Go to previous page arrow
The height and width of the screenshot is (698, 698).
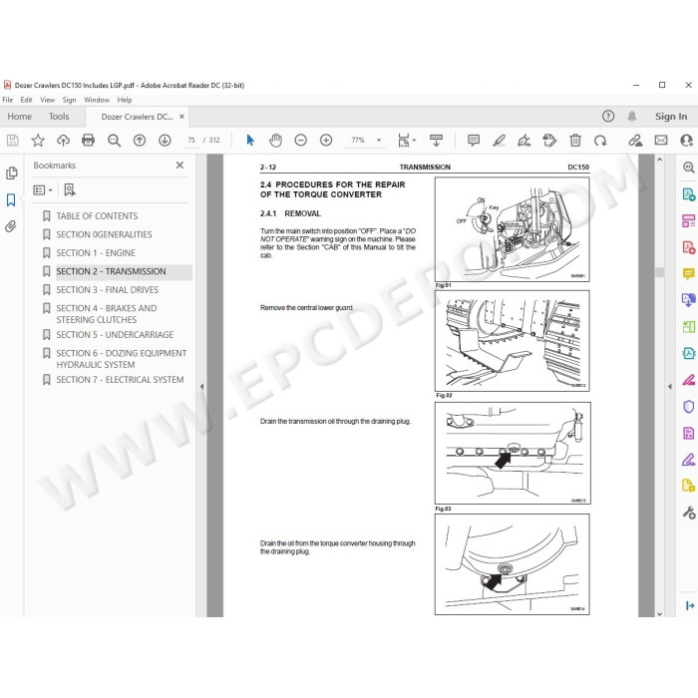click(140, 141)
